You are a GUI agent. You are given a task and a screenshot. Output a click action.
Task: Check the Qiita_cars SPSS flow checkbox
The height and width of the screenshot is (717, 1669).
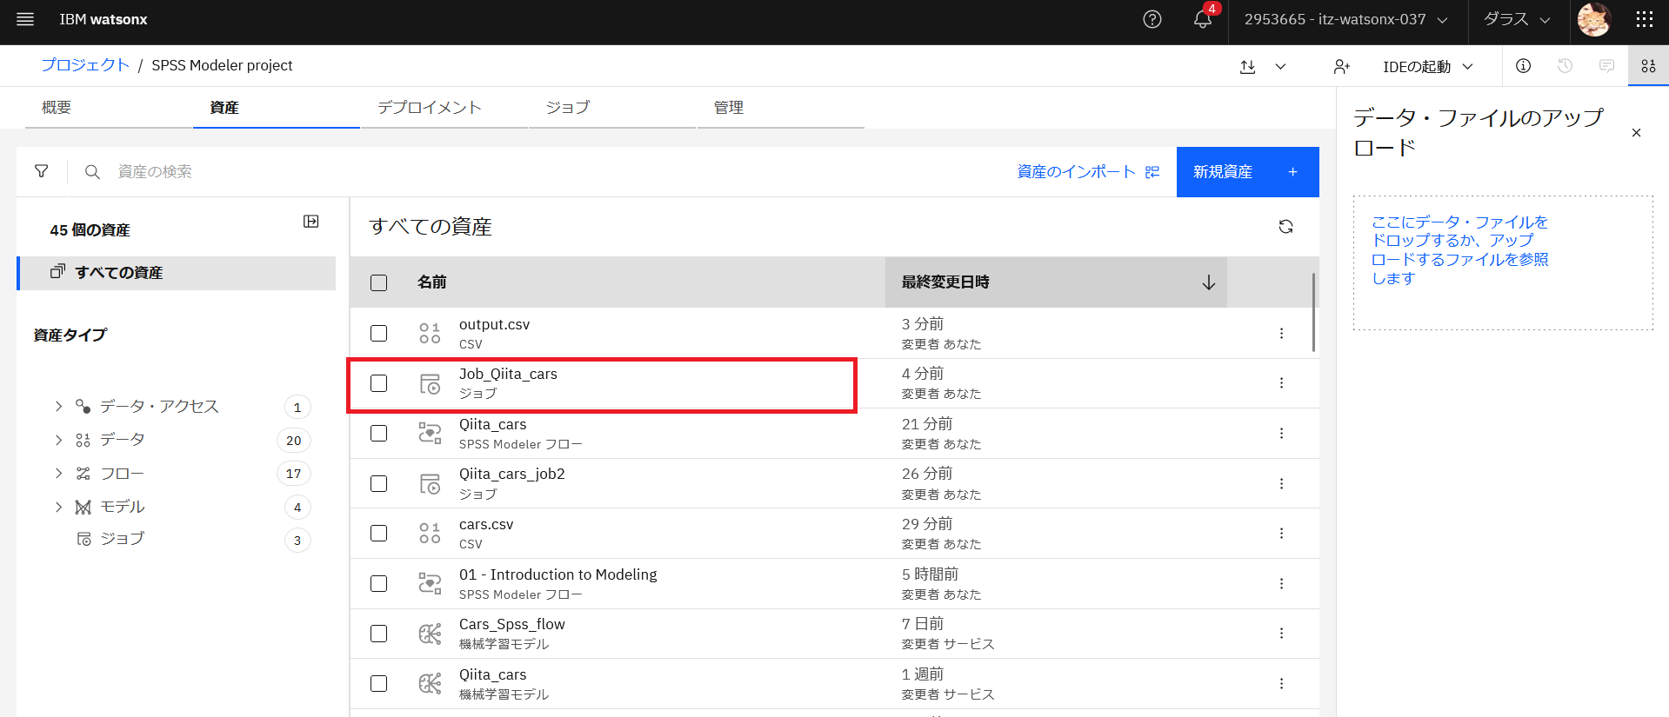point(378,433)
